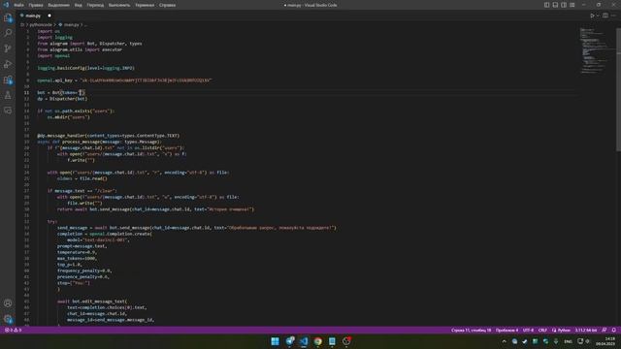Open the Extensions view
The height and width of the screenshot is (349, 621).
(8, 79)
